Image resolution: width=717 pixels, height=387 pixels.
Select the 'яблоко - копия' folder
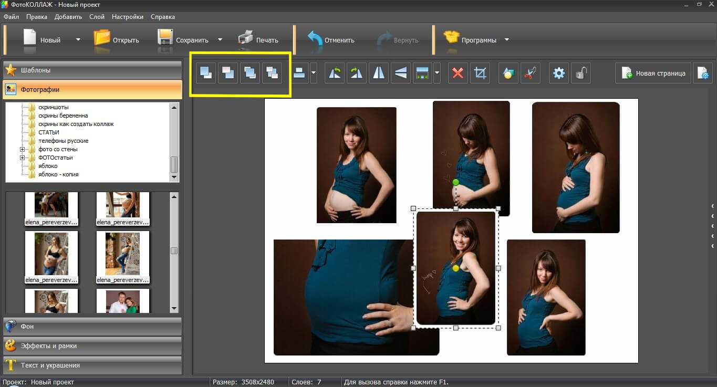pos(58,174)
